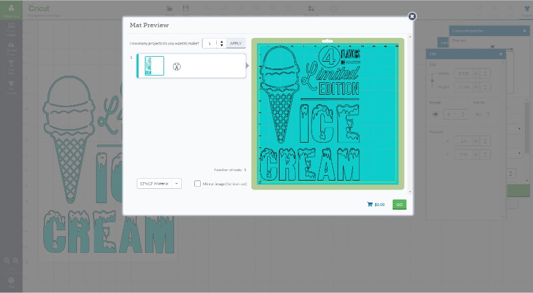Click the 'Mat Preview' title text
Screen dimensions: 533x293
[149, 25]
